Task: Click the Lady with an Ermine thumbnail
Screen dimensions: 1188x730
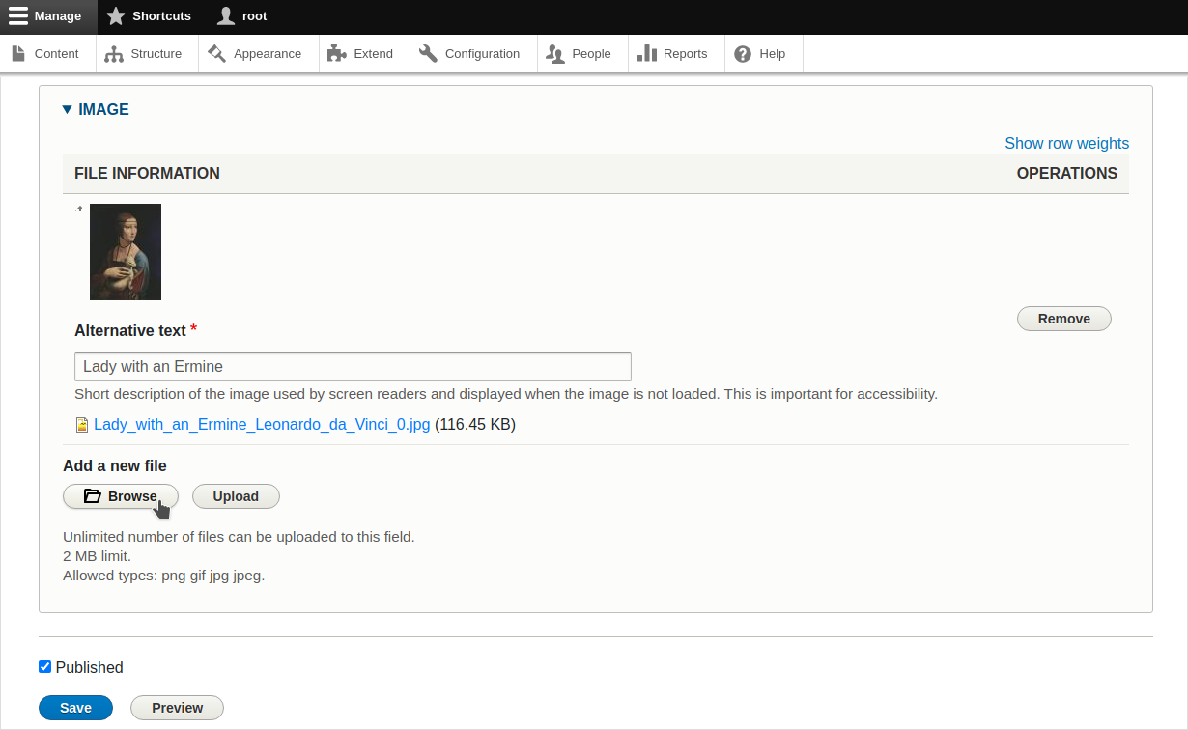Action: coord(126,252)
